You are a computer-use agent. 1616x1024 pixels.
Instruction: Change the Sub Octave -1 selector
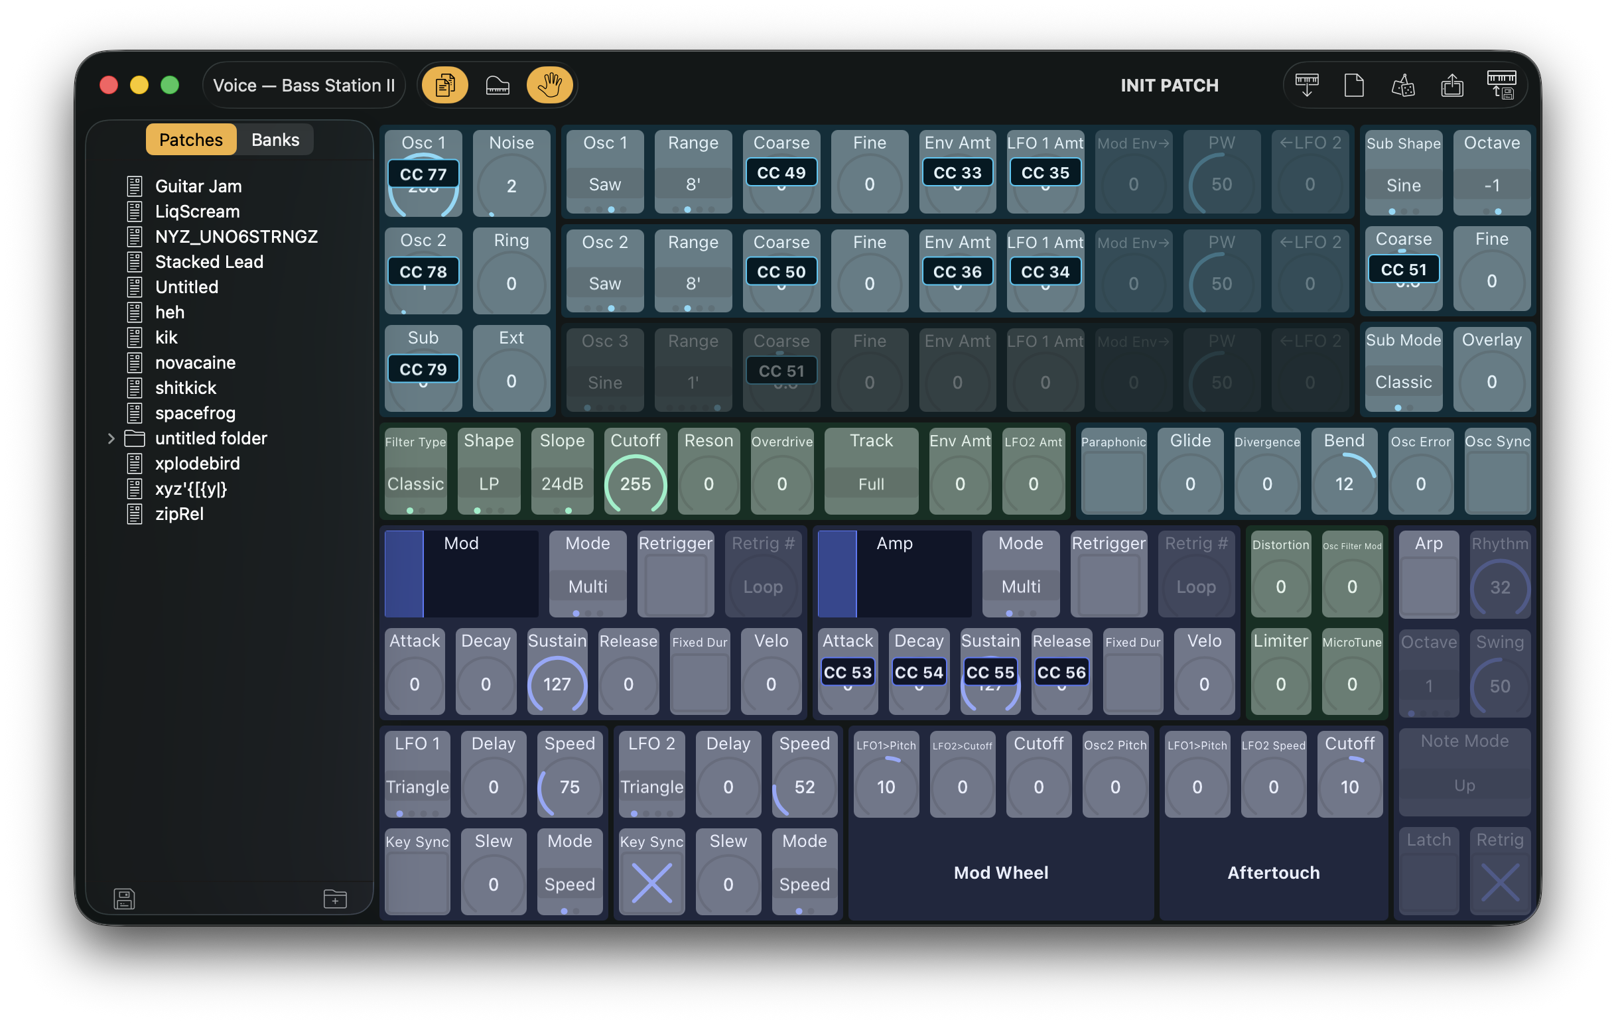tap(1491, 185)
